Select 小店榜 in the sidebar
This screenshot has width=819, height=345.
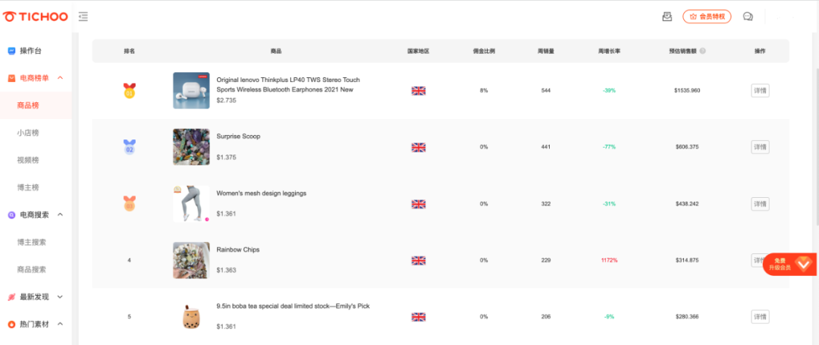tap(28, 133)
